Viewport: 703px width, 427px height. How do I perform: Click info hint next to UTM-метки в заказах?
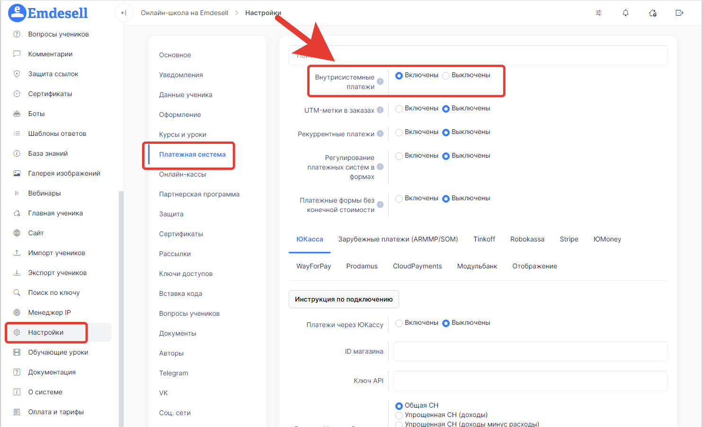[380, 110]
